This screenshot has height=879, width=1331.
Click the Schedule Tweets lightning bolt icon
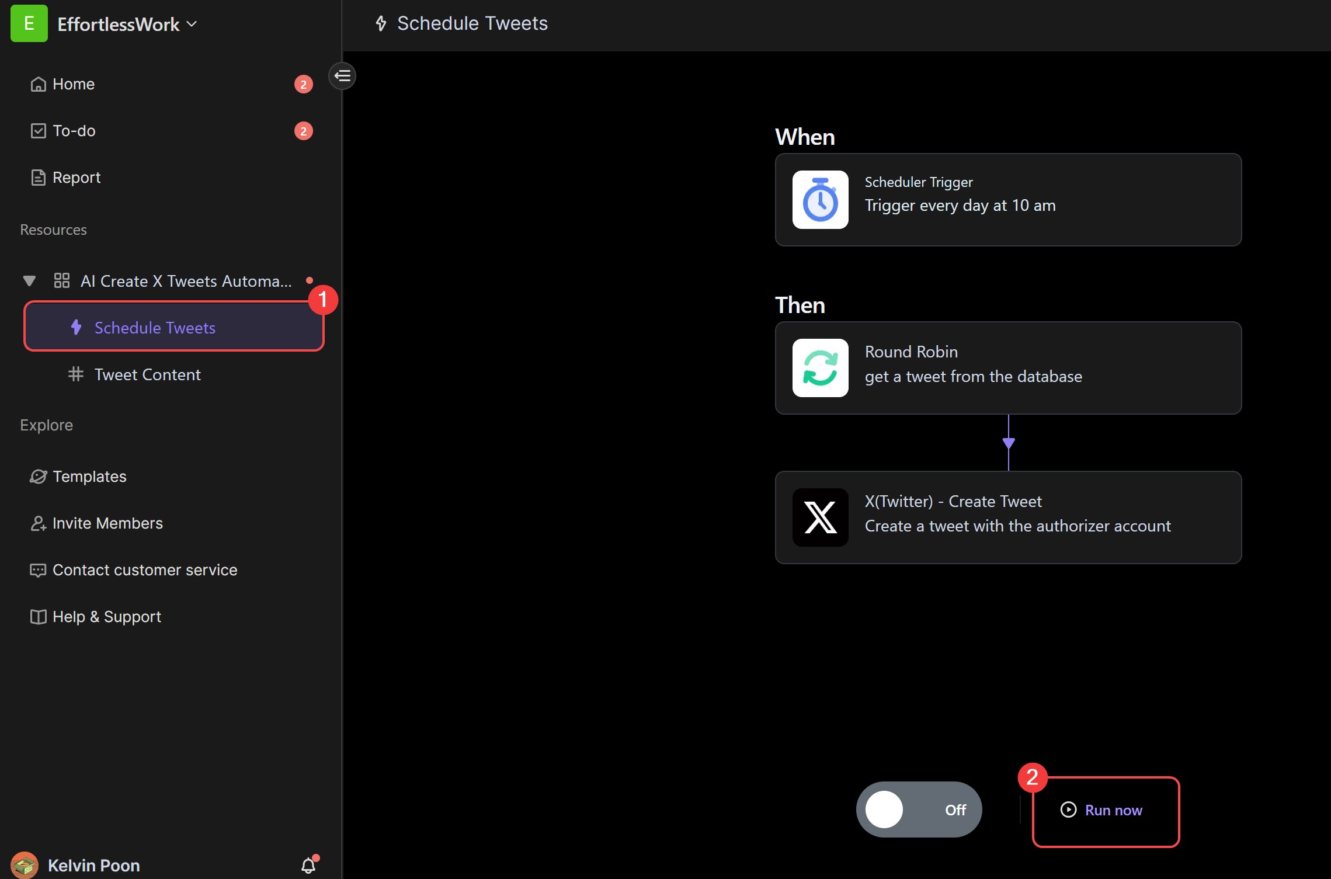[x=77, y=326]
